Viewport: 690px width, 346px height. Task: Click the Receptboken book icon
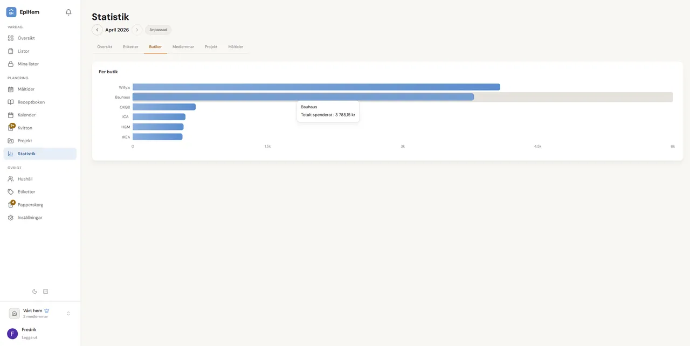tap(11, 102)
